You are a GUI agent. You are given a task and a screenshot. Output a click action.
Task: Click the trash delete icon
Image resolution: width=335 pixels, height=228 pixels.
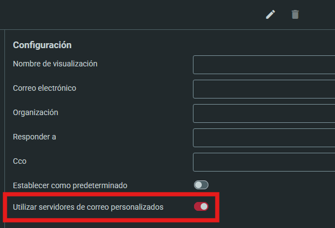(295, 14)
